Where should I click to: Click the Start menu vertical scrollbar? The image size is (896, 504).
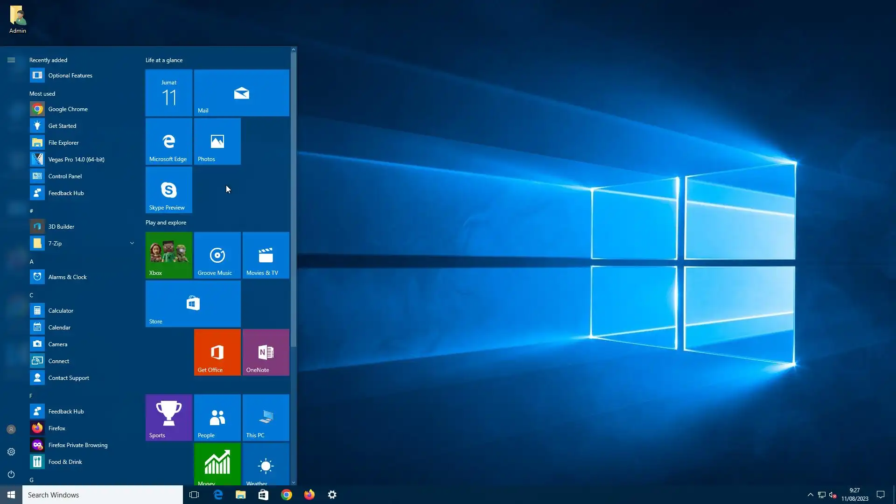point(294,201)
